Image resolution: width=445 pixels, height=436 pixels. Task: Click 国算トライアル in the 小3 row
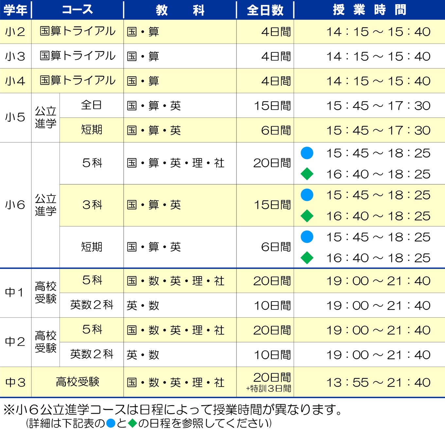(x=78, y=56)
